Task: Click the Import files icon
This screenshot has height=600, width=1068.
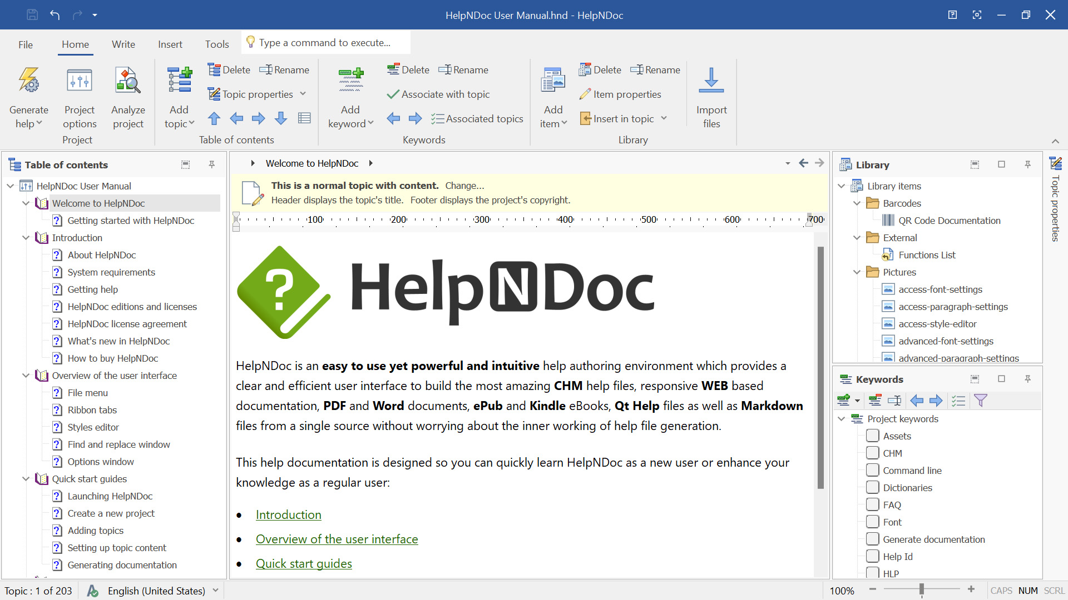Action: point(711,81)
